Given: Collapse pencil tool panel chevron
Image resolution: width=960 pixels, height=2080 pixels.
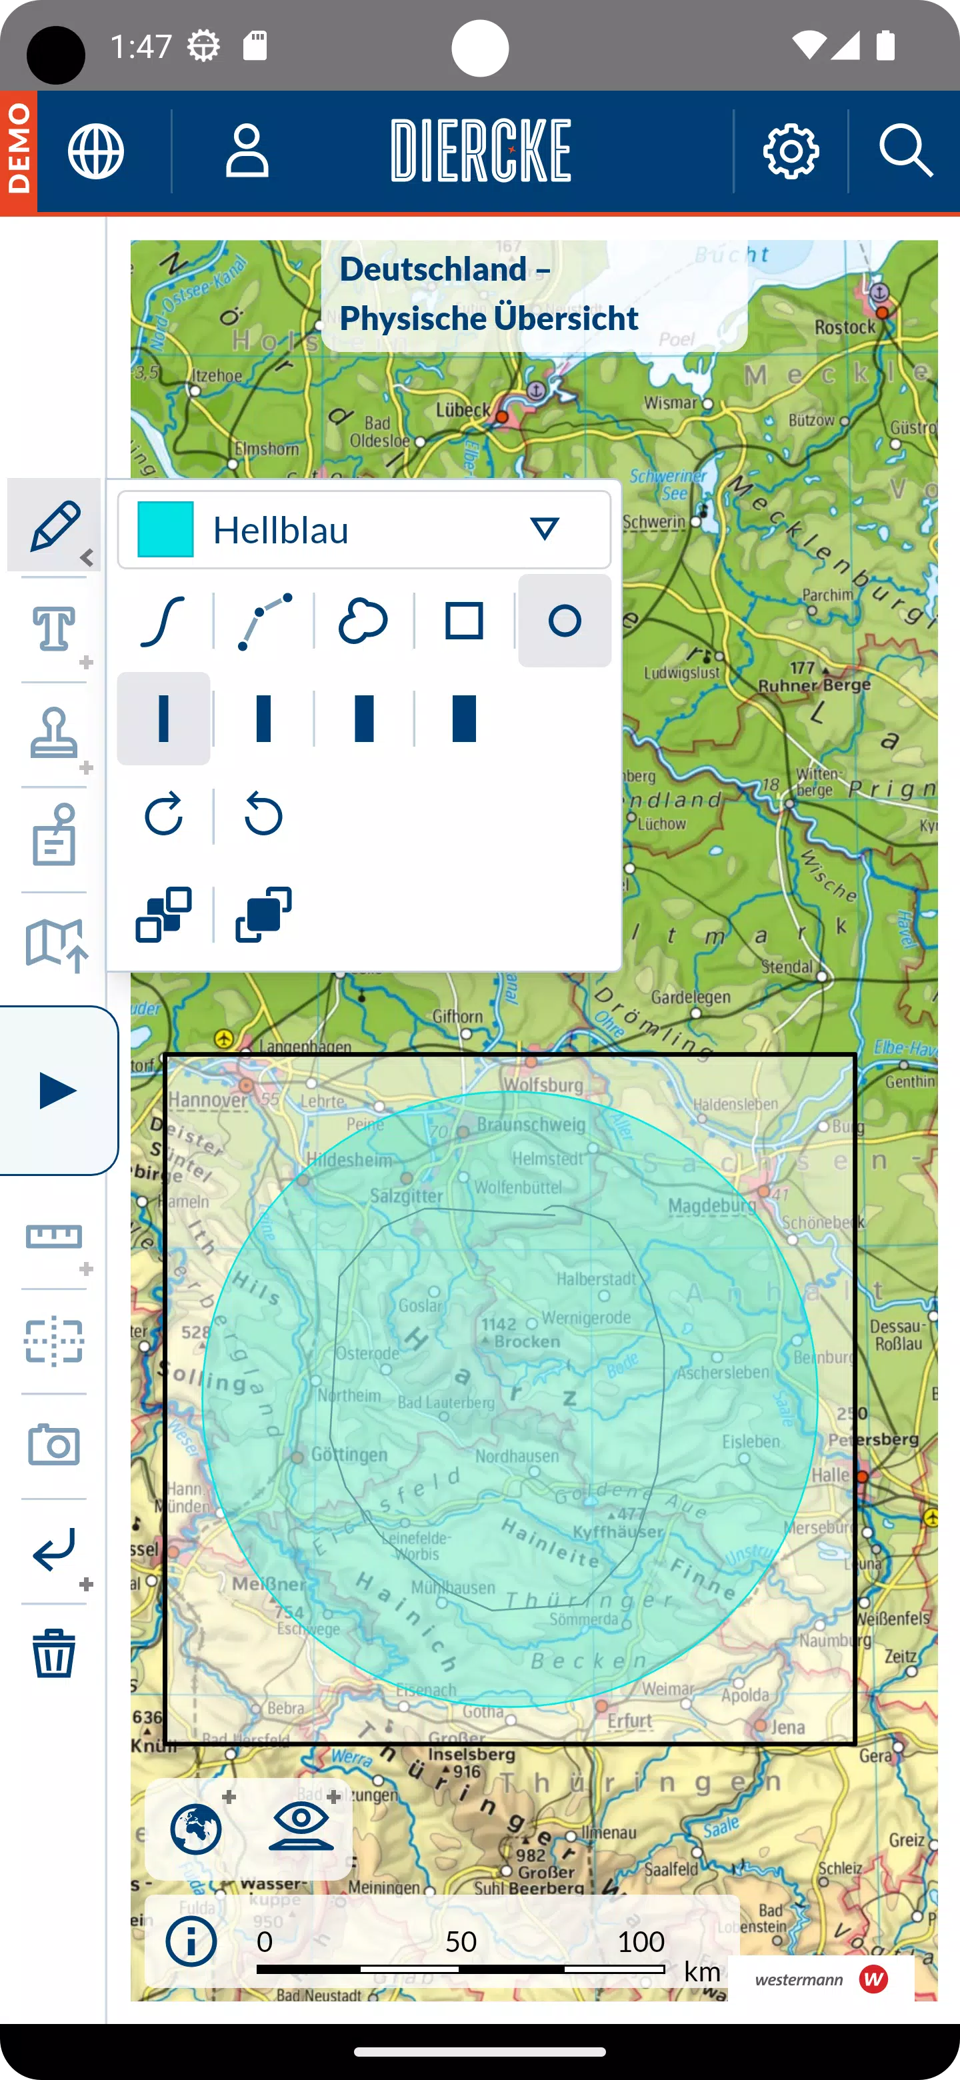Looking at the screenshot, I should (x=87, y=558).
